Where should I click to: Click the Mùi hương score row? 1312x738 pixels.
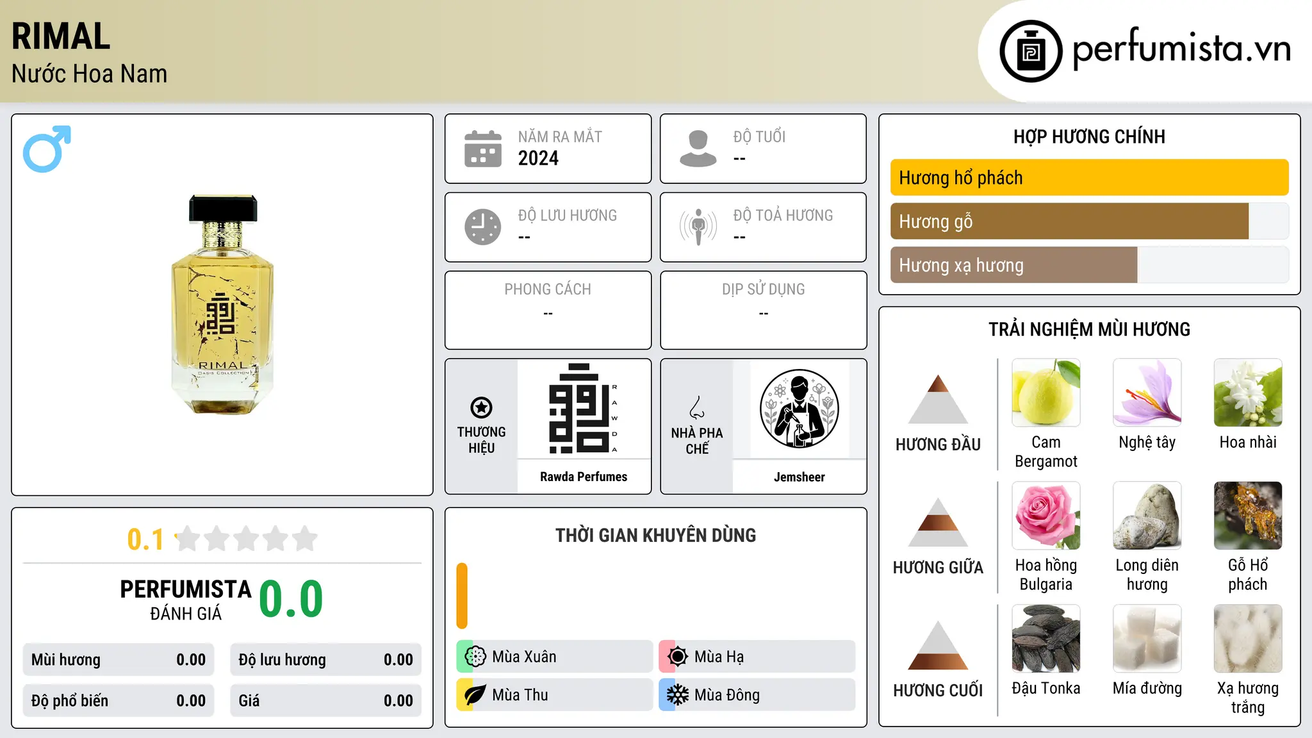tap(119, 660)
